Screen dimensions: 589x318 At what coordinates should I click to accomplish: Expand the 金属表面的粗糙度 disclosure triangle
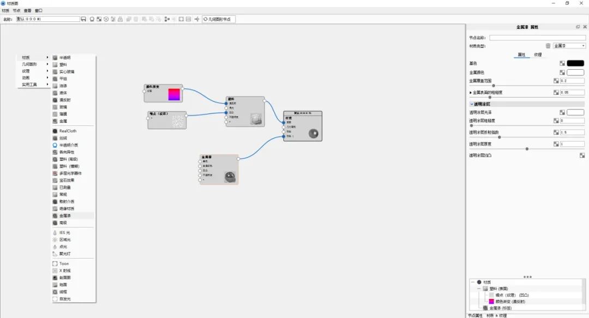470,93
